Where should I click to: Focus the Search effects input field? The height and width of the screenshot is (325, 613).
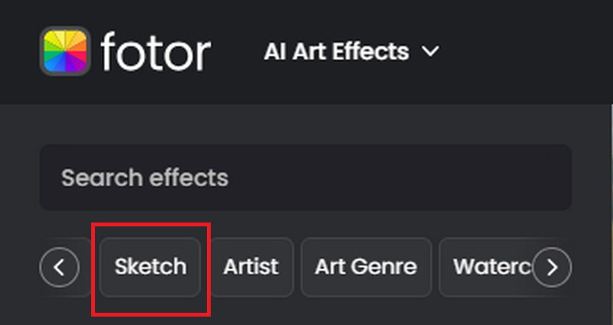(306, 177)
